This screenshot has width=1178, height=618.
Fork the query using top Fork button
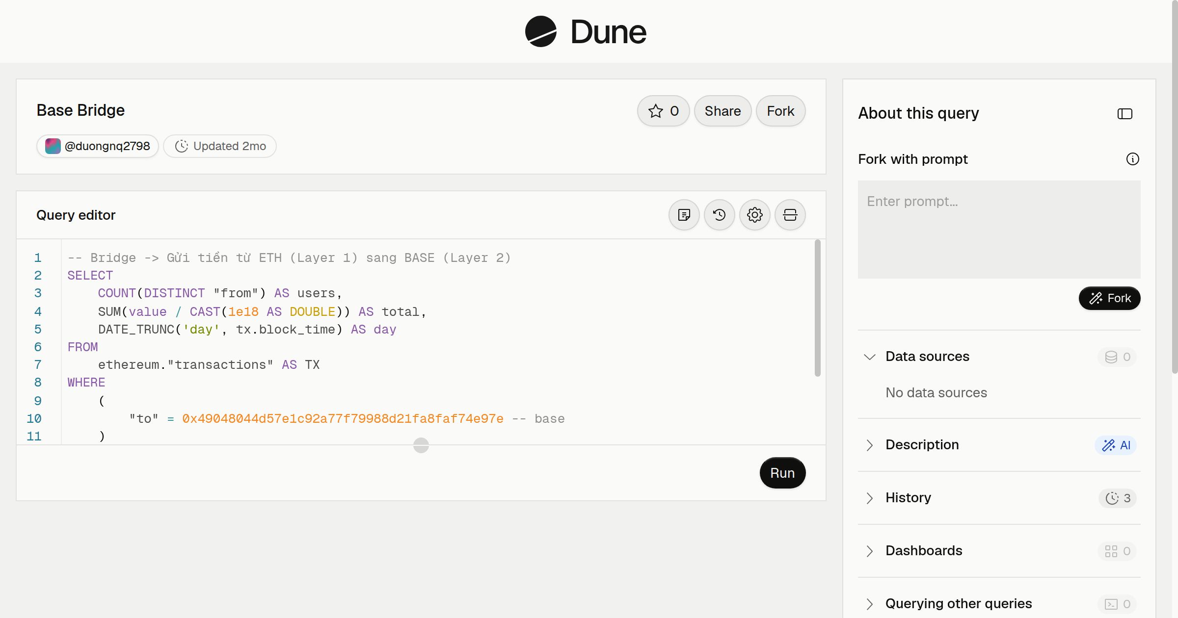coord(780,111)
